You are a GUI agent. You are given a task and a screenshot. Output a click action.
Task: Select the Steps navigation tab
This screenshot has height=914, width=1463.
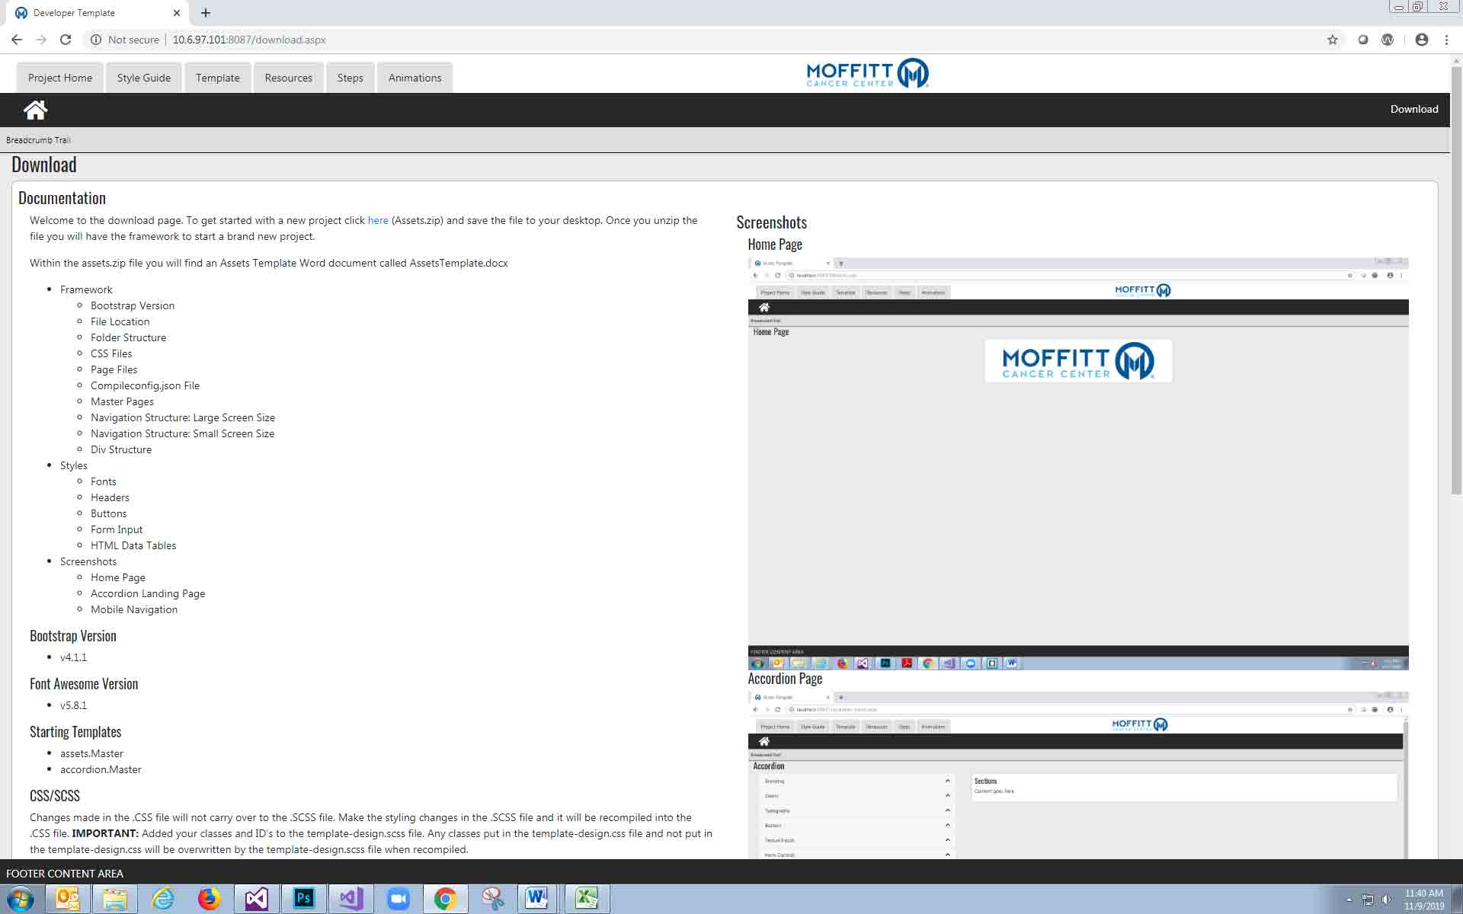click(350, 78)
